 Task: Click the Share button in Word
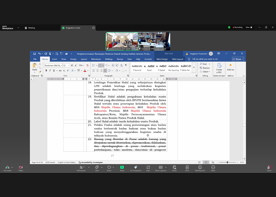point(238,59)
